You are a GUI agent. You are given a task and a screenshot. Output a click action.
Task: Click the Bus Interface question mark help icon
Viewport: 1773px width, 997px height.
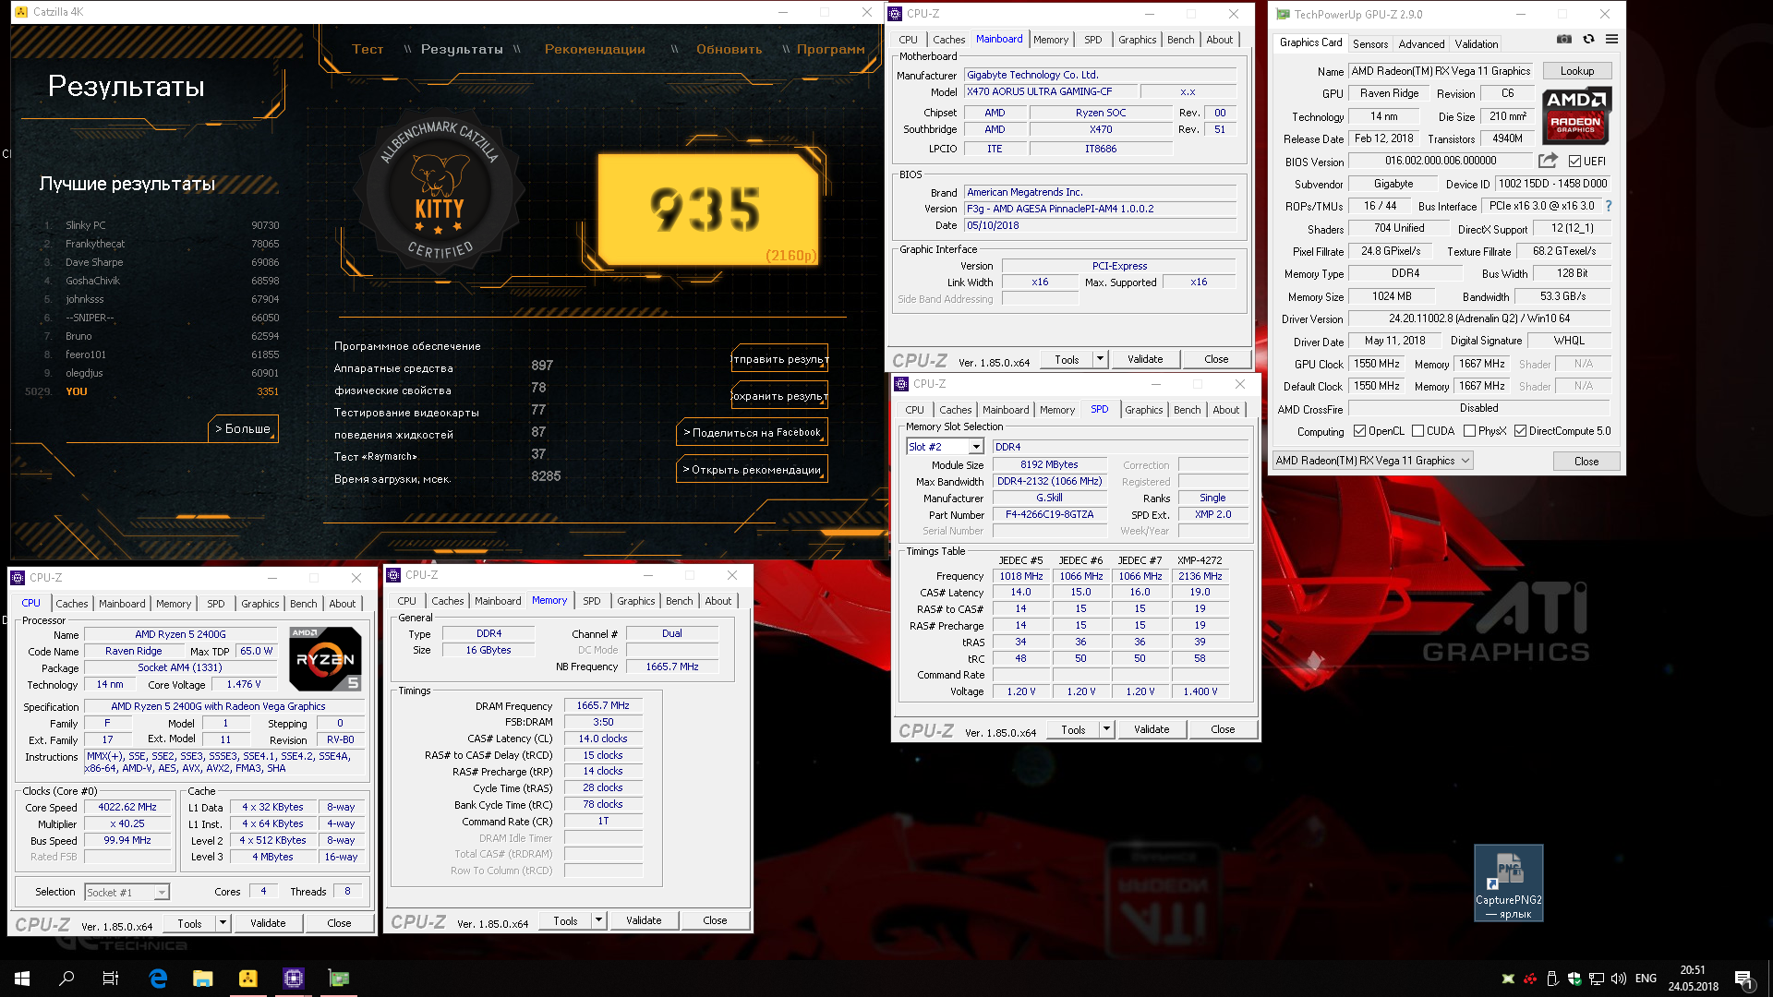1608,206
